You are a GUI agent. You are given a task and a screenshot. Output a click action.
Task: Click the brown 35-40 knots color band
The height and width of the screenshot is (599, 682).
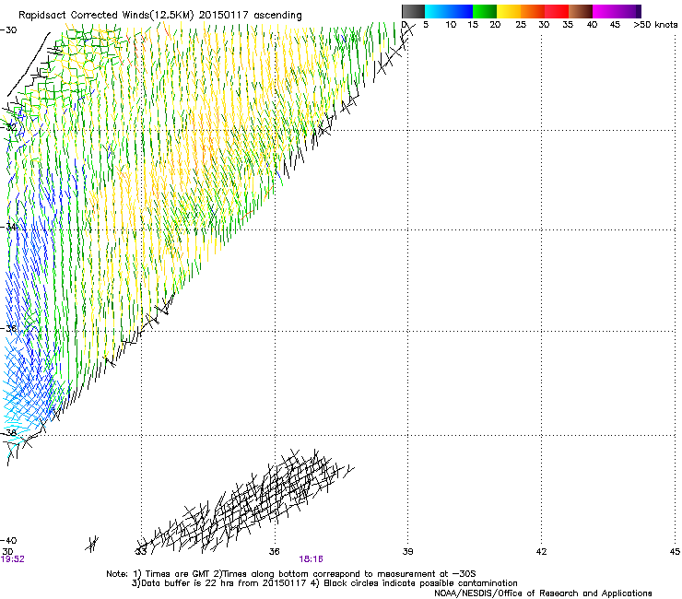point(581,11)
